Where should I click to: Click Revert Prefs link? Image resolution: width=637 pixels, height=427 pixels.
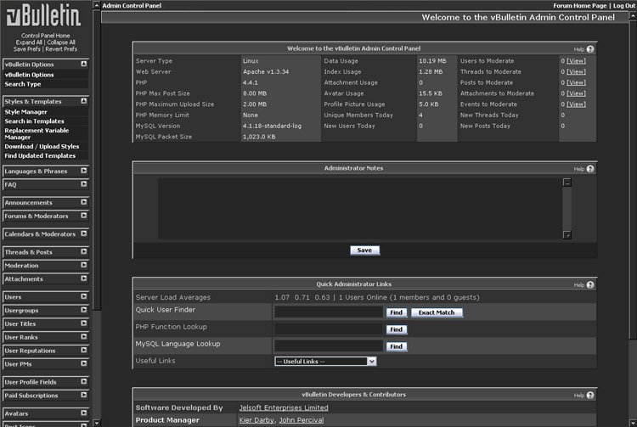(x=61, y=49)
